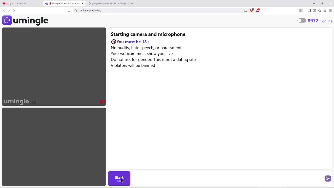Click 'Starting camera and microphone' heading

point(148,34)
